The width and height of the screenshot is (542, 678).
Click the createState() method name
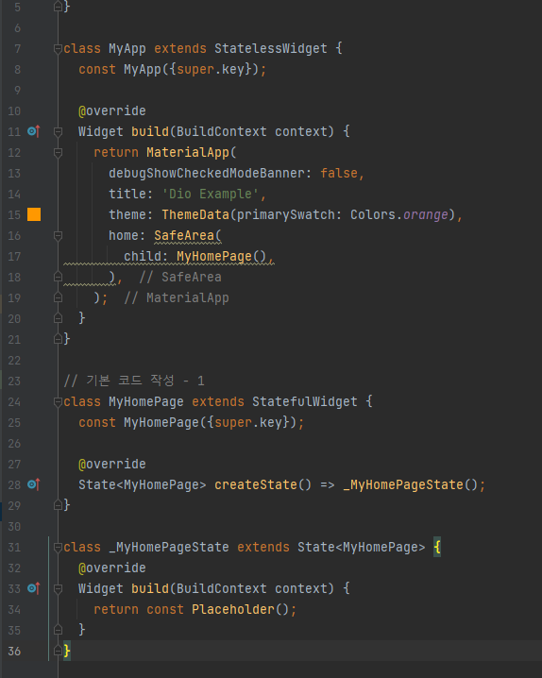coord(263,484)
